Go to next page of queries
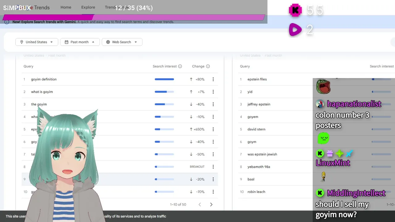Image resolution: width=395 pixels, height=222 pixels. coord(211,204)
